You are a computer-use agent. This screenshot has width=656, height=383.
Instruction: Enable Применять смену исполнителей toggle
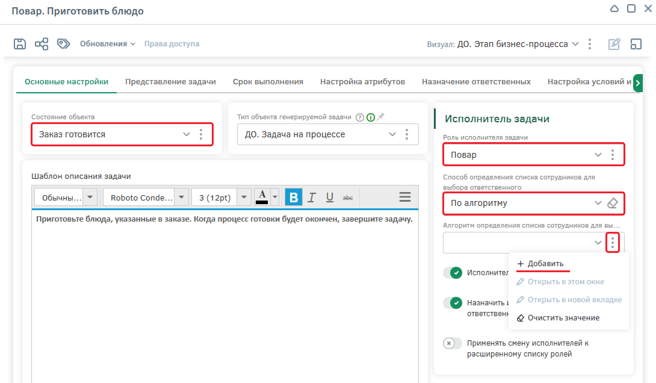453,343
